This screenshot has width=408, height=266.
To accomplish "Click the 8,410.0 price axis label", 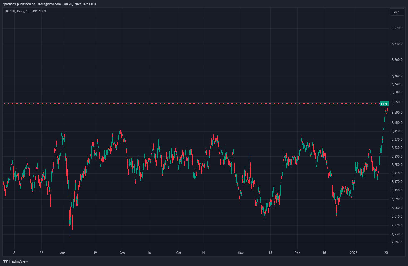I will coord(397,131).
